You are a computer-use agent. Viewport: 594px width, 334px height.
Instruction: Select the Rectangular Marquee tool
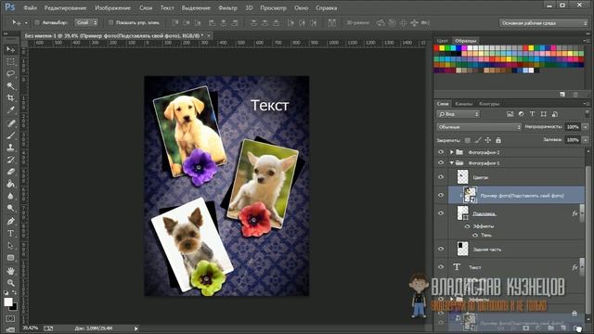(x=10, y=62)
